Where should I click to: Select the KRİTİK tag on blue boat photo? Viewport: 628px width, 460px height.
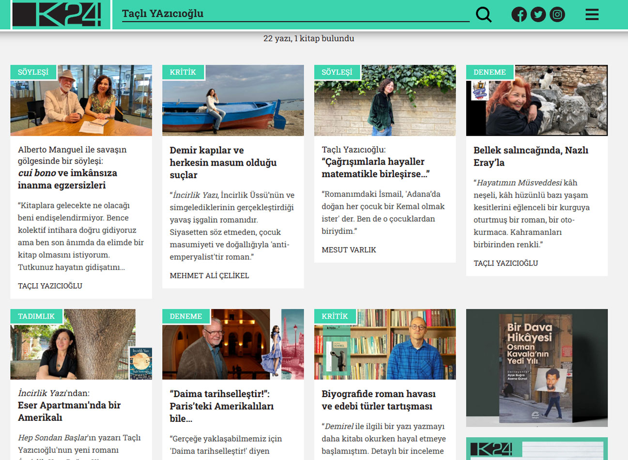(183, 72)
